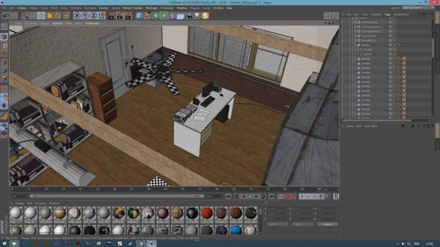
Task: Go to the end of the animation
Action: [x=272, y=197]
